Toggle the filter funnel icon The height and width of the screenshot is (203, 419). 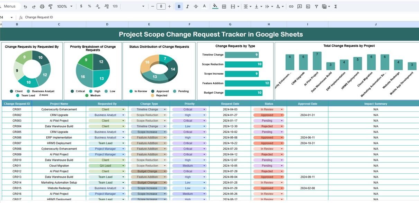point(316,7)
